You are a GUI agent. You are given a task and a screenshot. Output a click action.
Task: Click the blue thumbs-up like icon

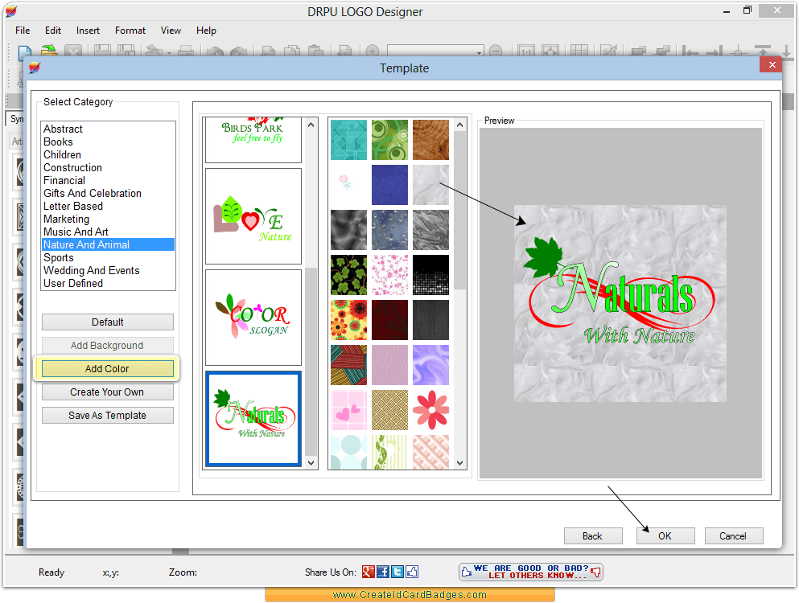tap(412, 572)
